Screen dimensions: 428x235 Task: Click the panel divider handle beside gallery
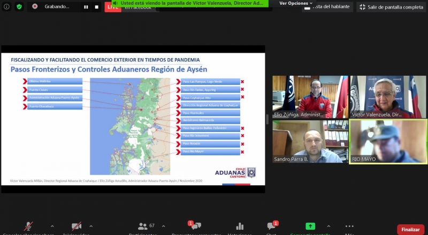pos(267,120)
